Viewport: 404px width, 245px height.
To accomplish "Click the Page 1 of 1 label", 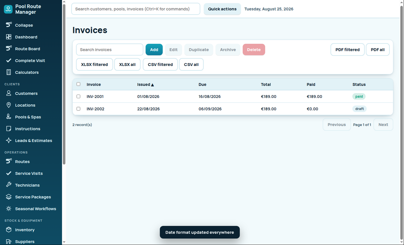I will [362, 125].
